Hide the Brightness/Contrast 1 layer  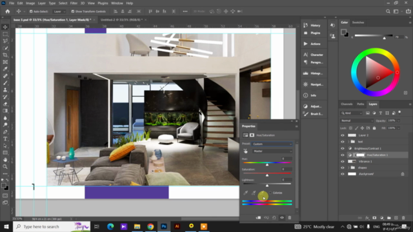[343, 148]
